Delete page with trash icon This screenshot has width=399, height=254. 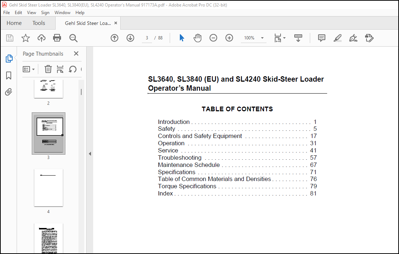pyautogui.click(x=48, y=69)
